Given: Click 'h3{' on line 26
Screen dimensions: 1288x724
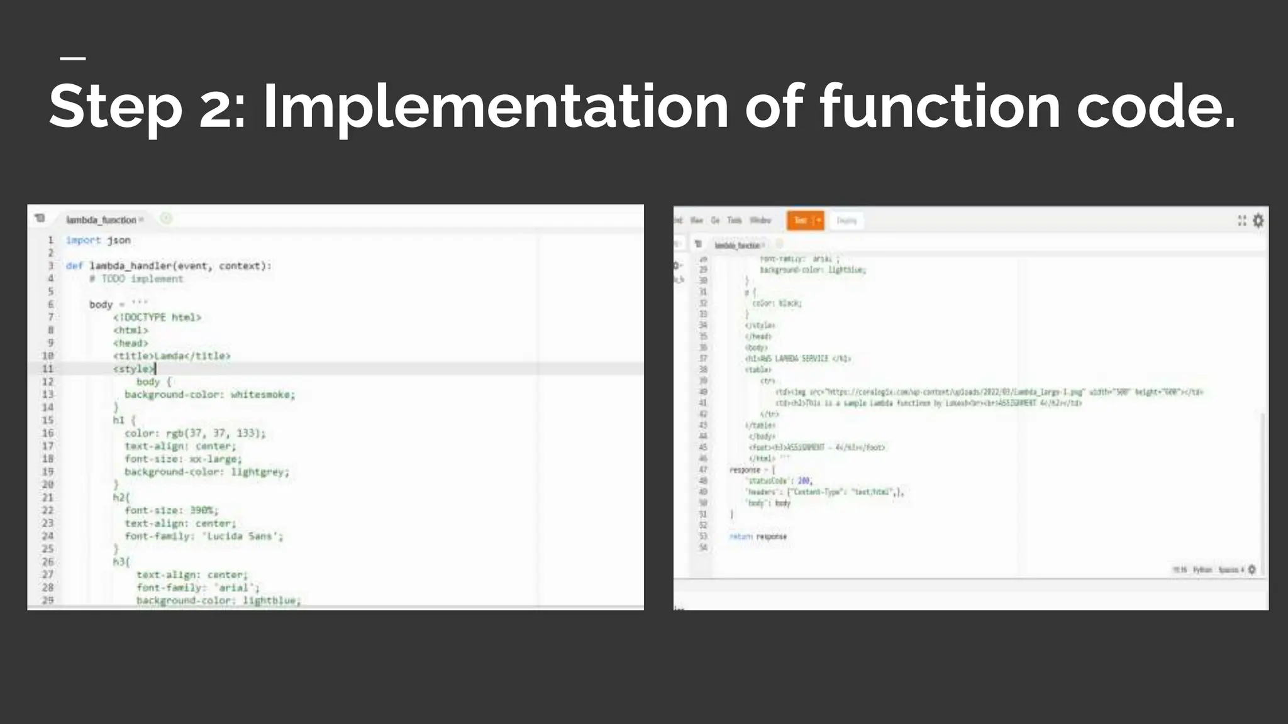Looking at the screenshot, I should 121,562.
